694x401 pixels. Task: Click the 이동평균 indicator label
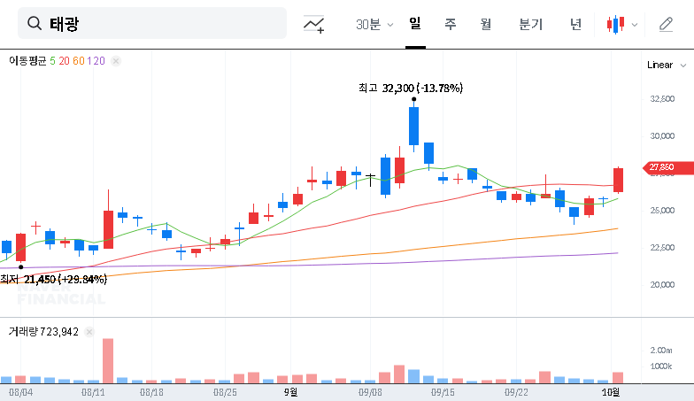(27, 61)
